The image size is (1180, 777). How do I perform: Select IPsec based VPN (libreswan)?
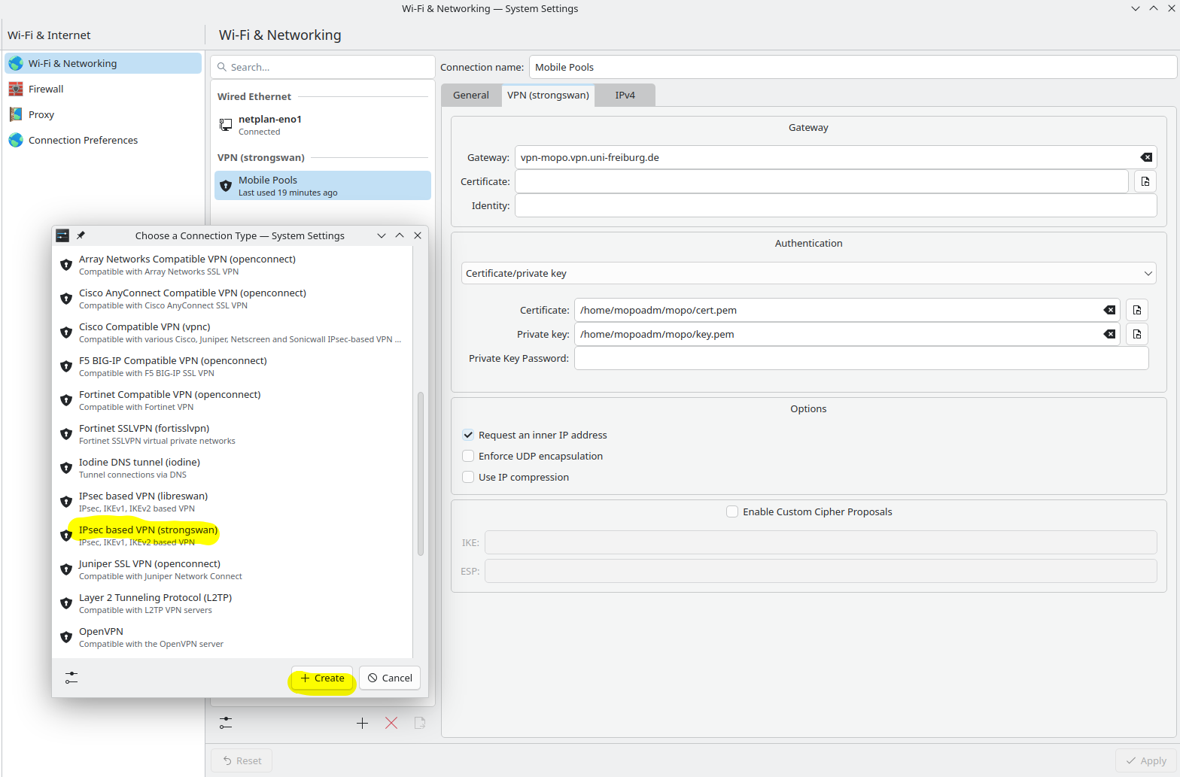pyautogui.click(x=233, y=502)
